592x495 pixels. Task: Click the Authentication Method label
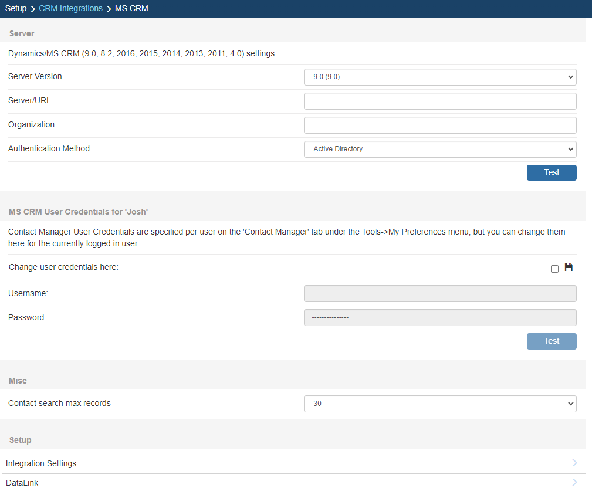click(49, 148)
